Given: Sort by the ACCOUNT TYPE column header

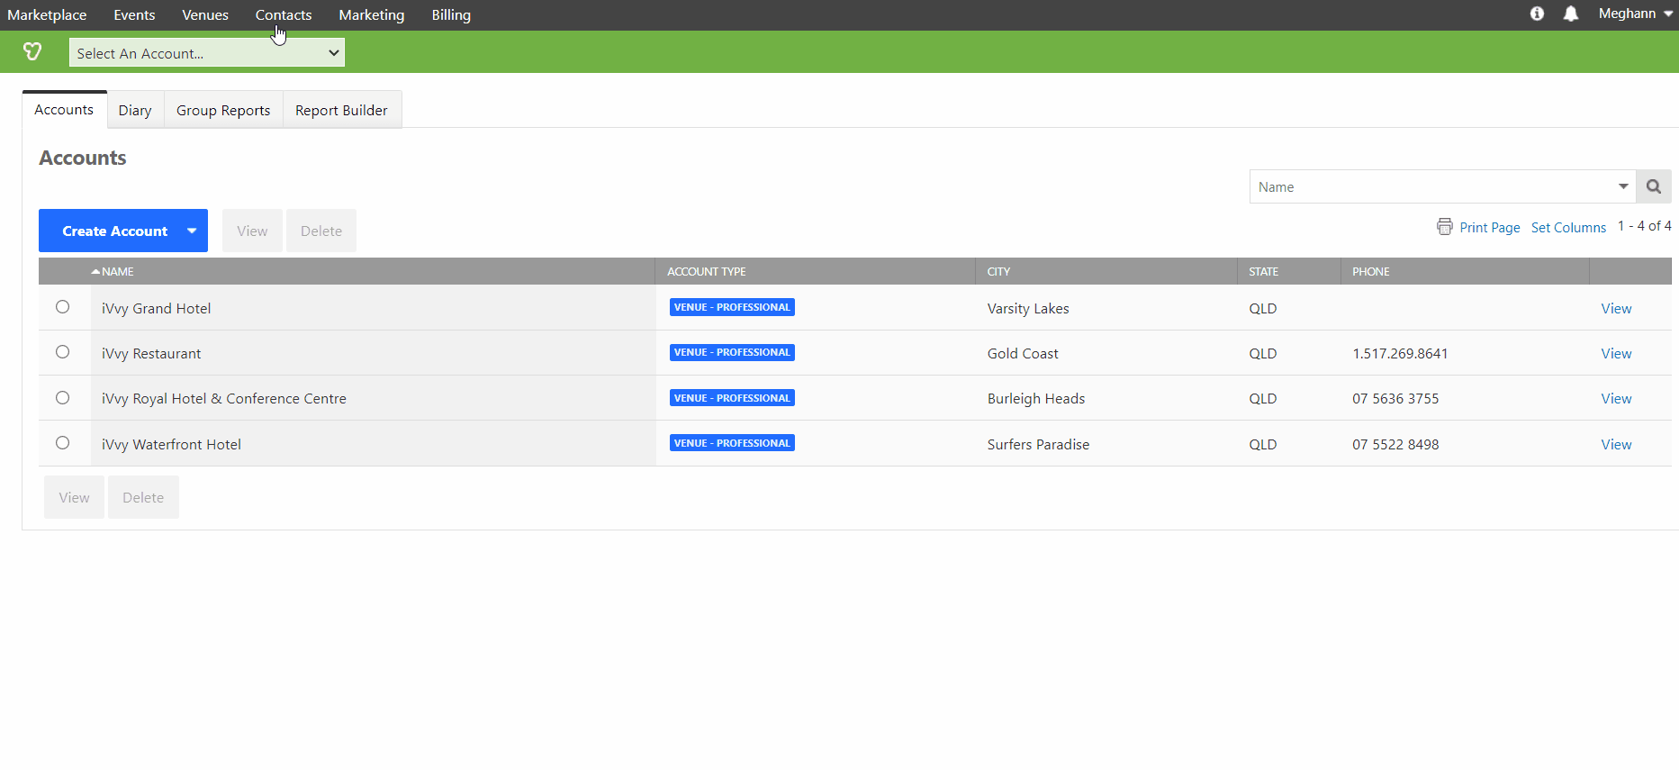Looking at the screenshot, I should [707, 271].
